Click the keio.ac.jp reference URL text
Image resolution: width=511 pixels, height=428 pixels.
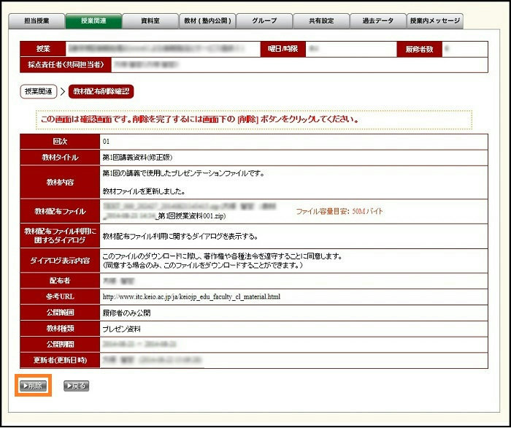(191, 297)
